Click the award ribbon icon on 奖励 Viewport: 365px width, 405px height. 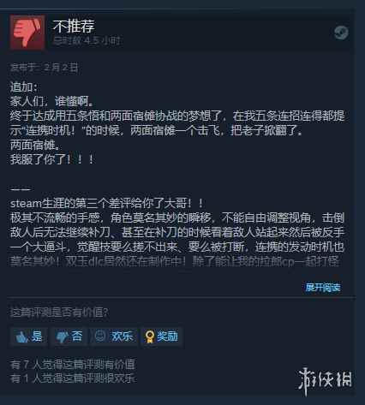pos(149,337)
